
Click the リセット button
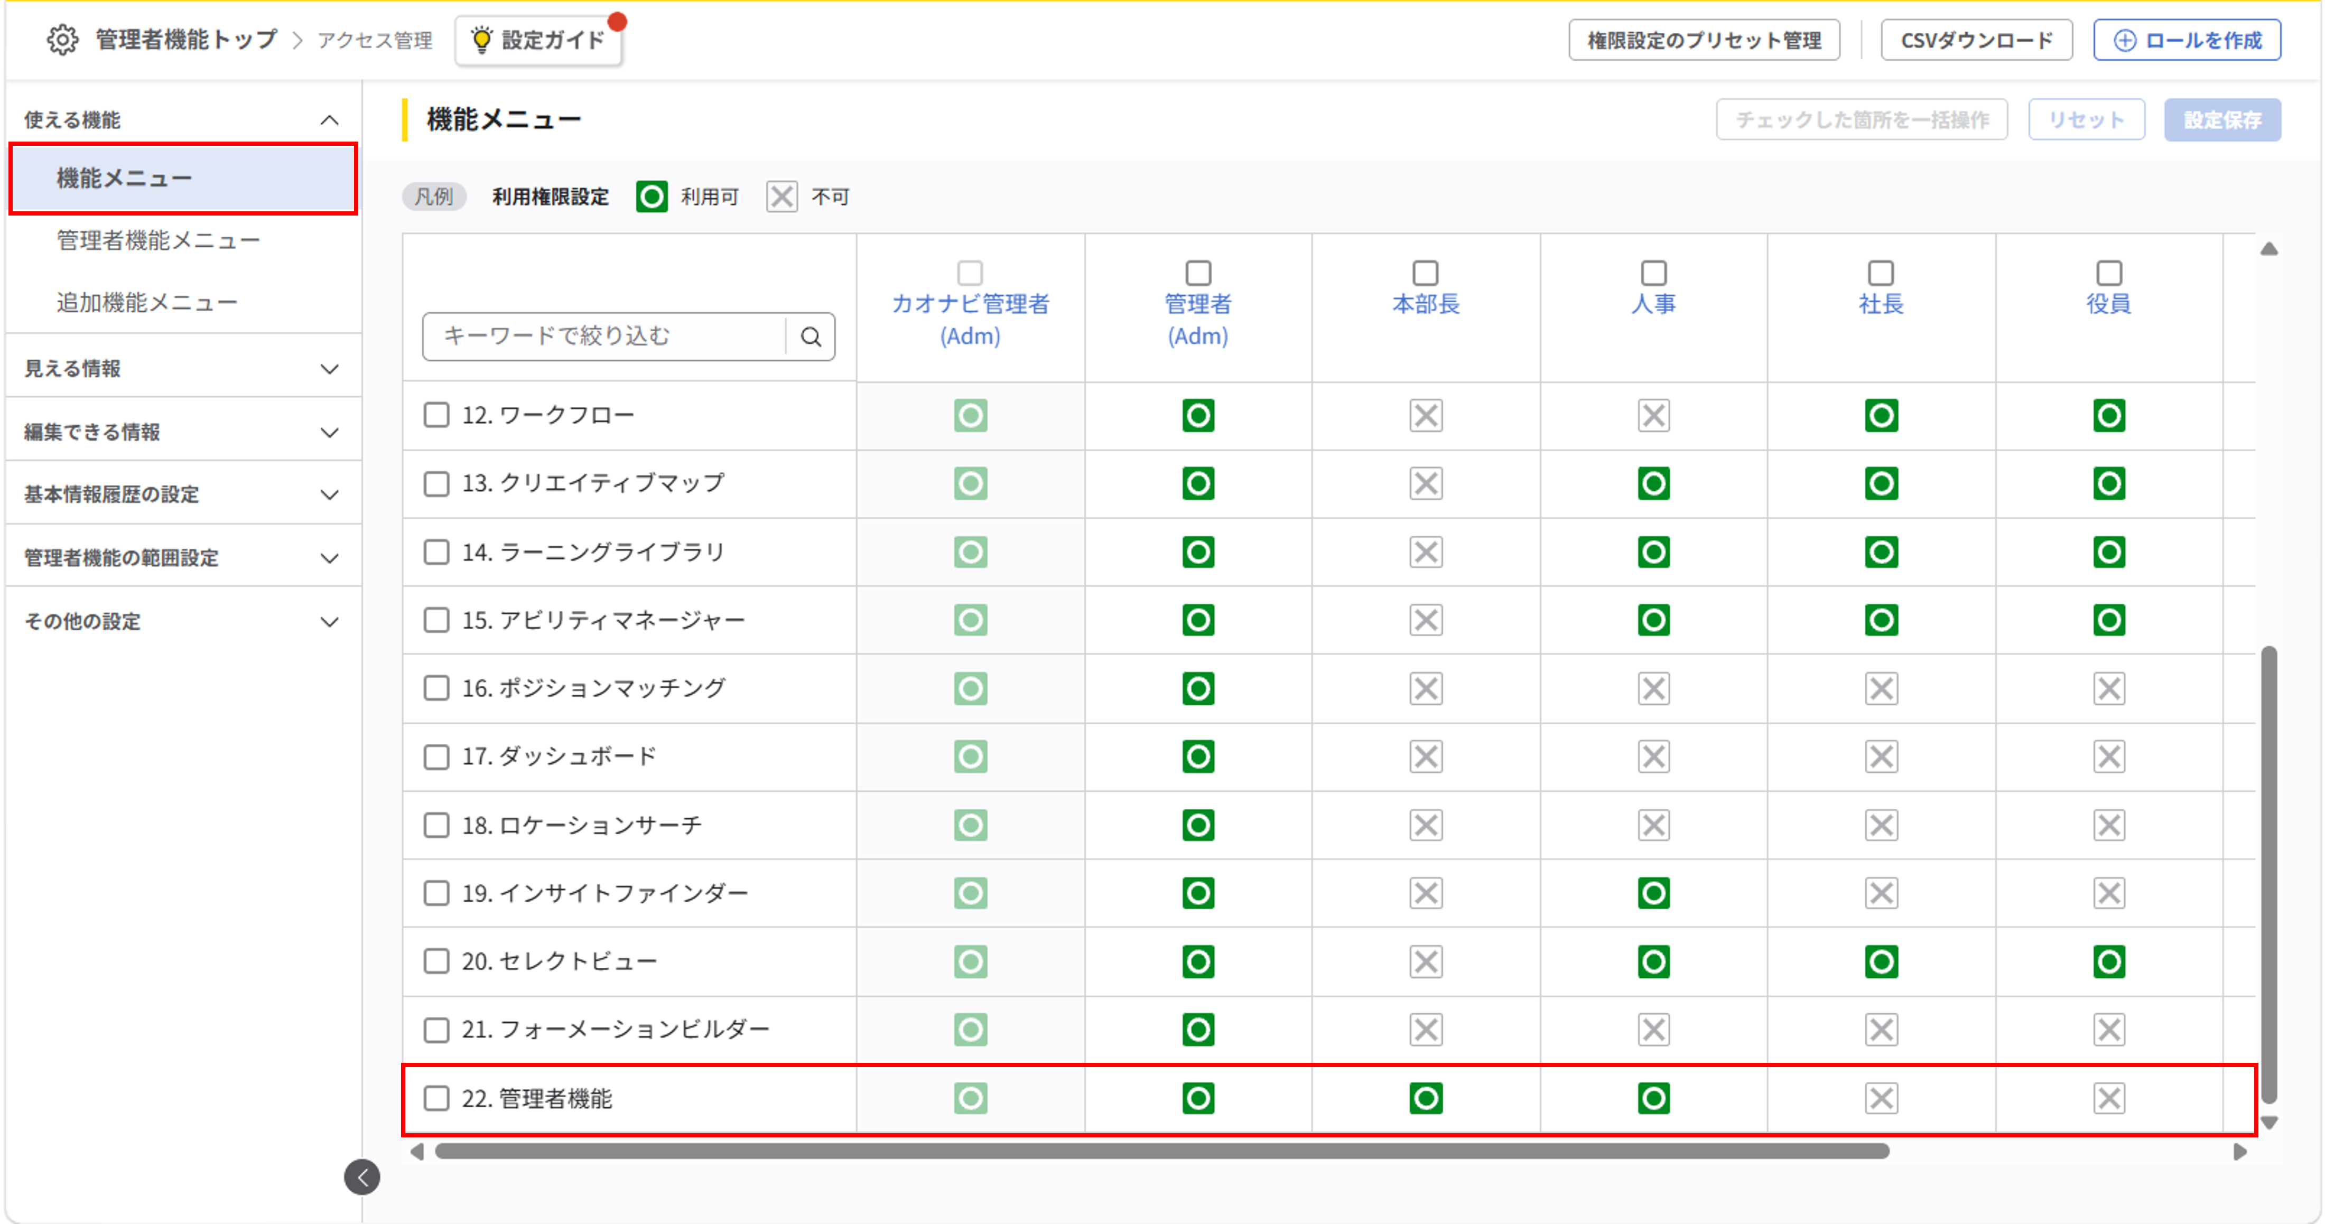click(x=2086, y=119)
